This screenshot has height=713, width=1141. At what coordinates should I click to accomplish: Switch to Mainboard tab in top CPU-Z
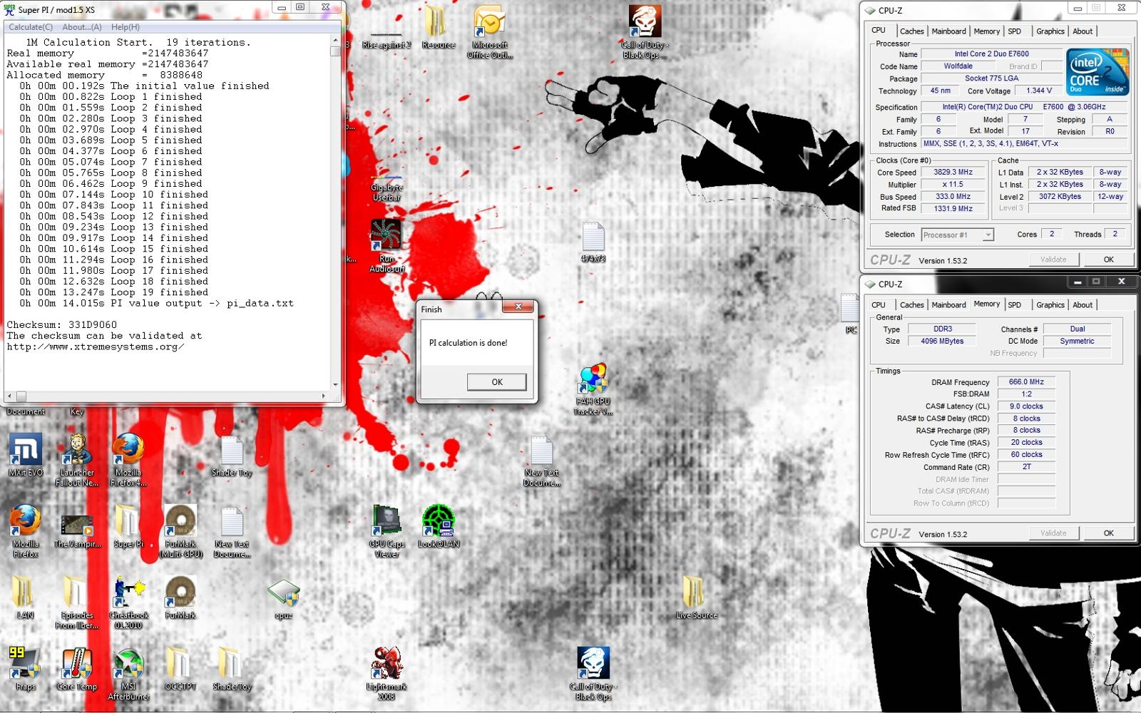coord(948,31)
